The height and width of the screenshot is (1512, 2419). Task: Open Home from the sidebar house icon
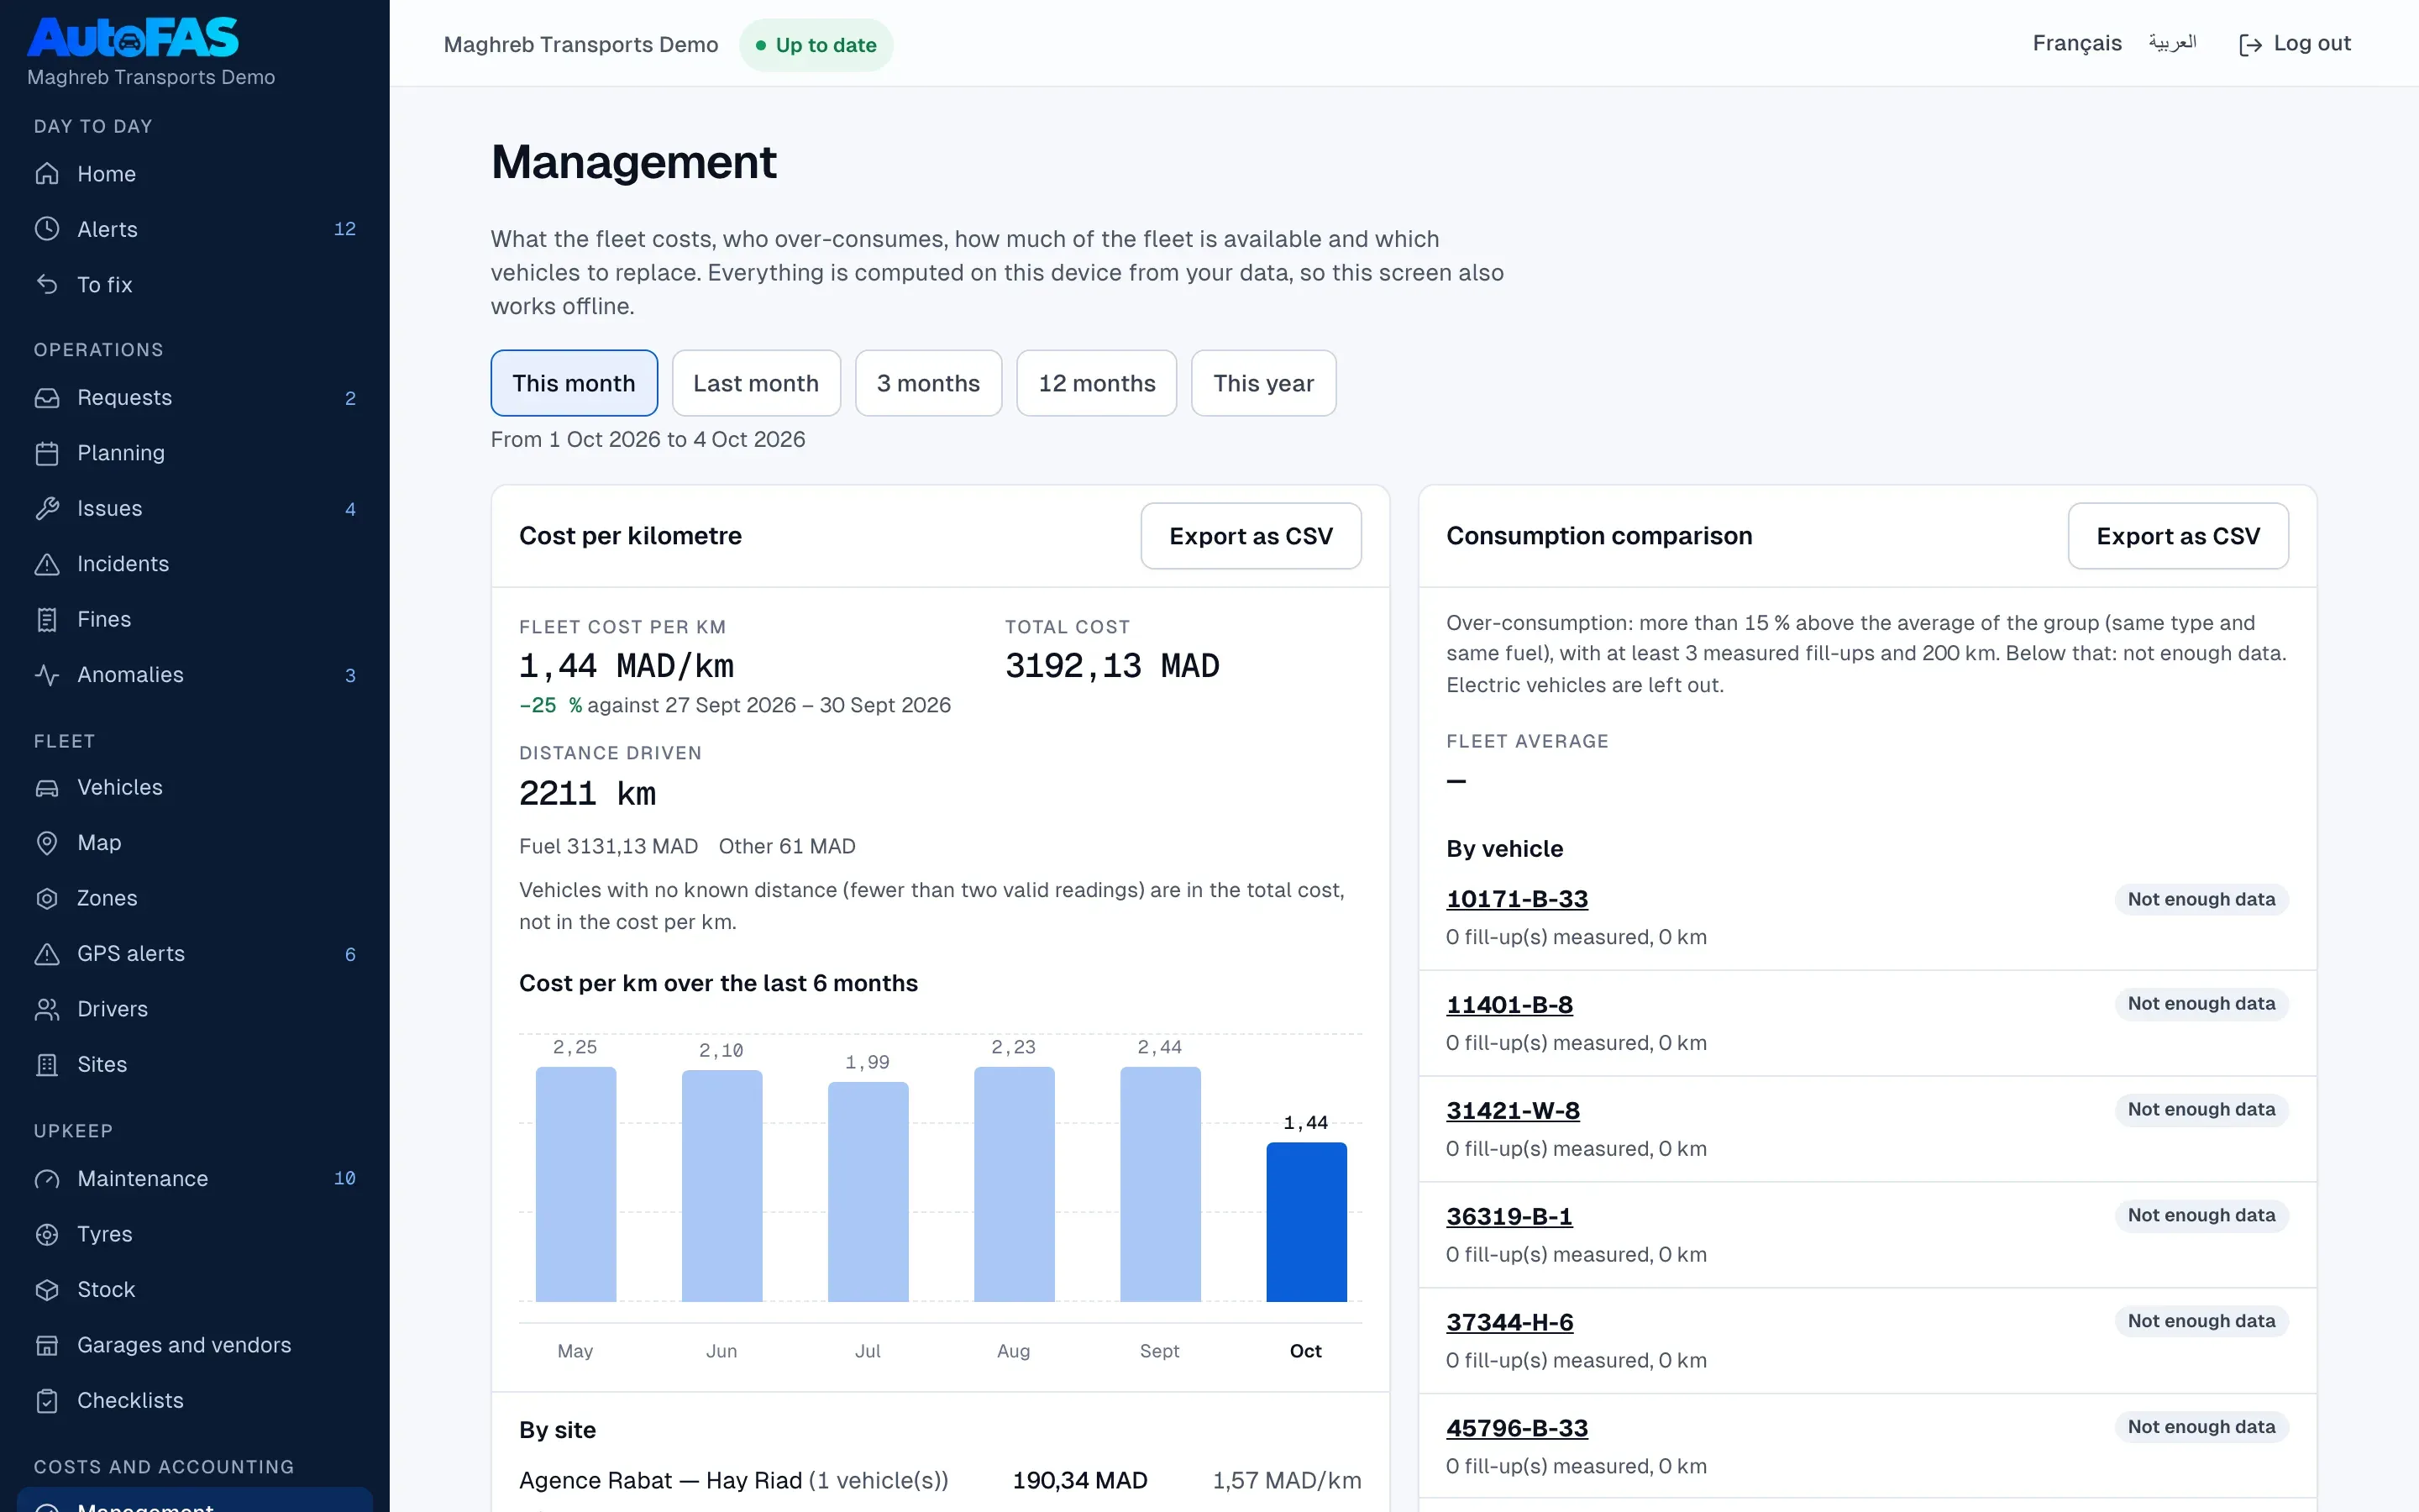[47, 174]
